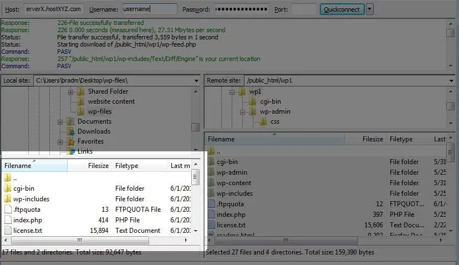Click local file list scroll right arrow

coord(186,241)
